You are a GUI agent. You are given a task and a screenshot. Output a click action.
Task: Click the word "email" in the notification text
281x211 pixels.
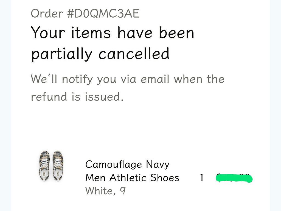tap(155, 79)
